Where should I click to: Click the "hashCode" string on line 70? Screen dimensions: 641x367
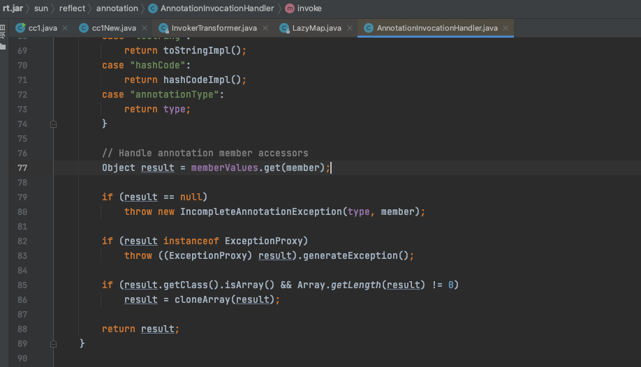[x=158, y=65]
